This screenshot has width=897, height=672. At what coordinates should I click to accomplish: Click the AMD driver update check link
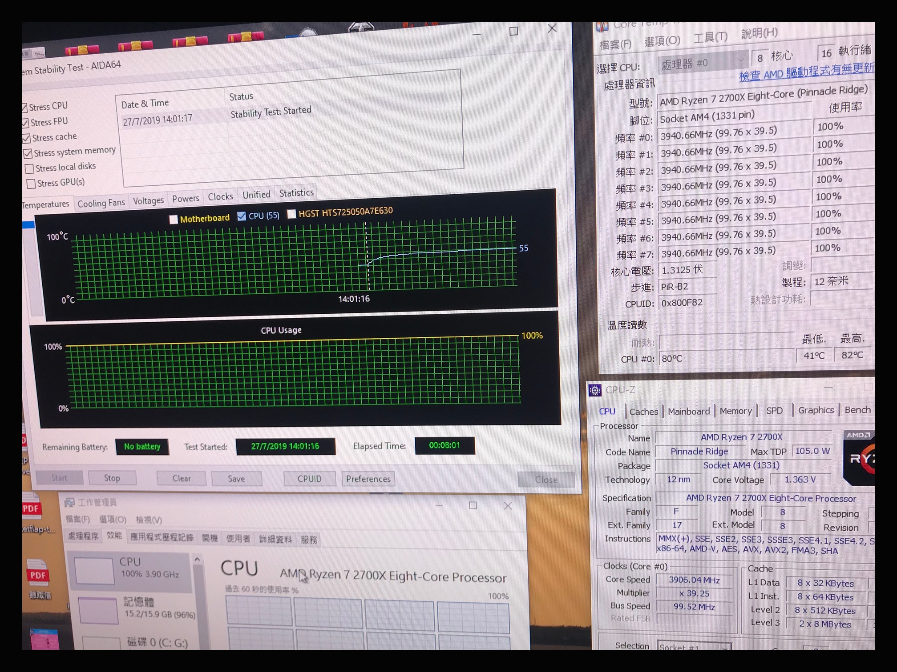point(806,71)
